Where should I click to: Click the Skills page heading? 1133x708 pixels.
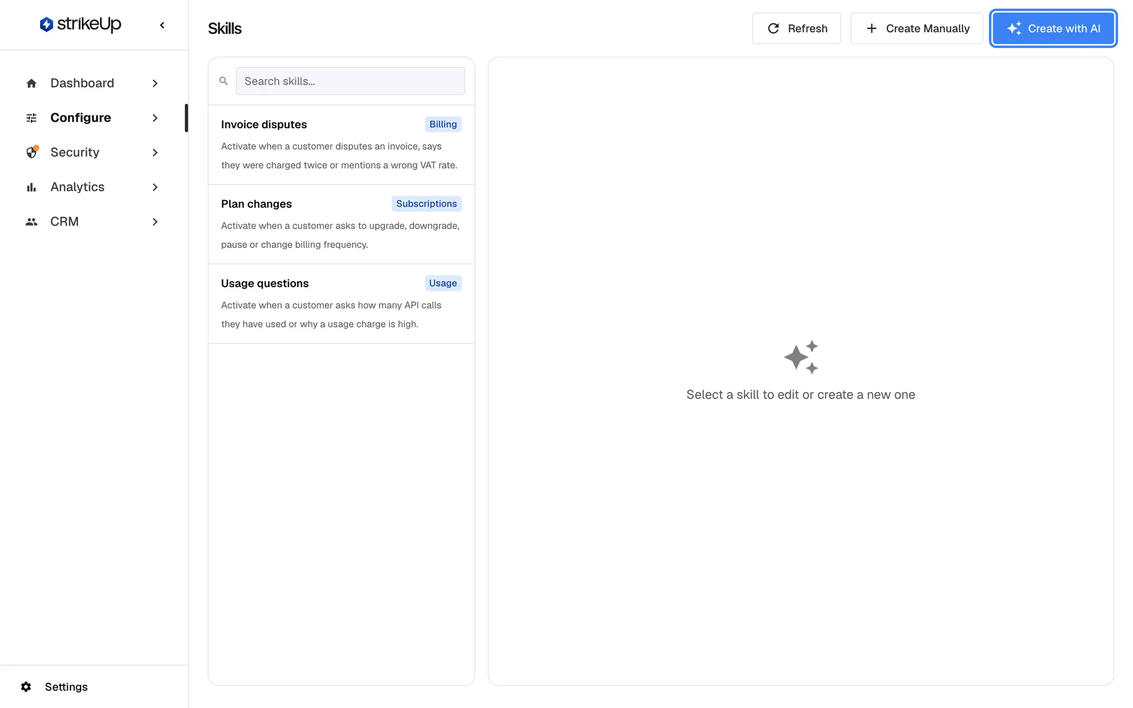pos(225,28)
